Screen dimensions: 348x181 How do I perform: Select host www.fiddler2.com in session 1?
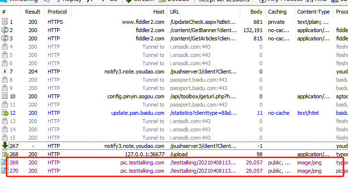tap(143, 22)
